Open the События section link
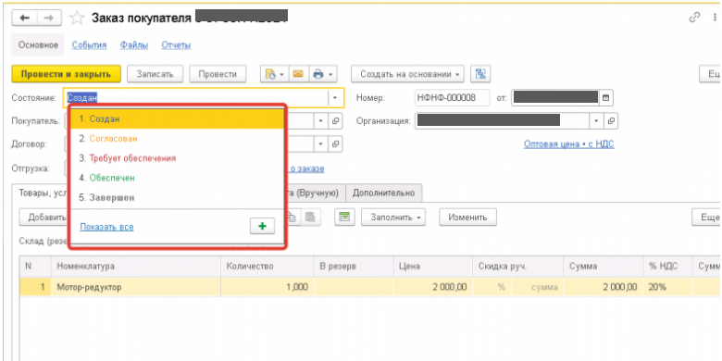Screen dimensions: 722x361 click(89, 45)
